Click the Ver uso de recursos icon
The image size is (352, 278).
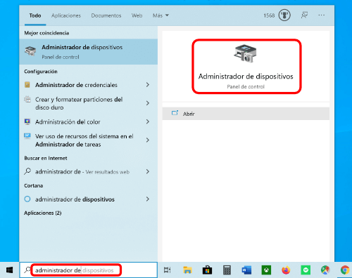[x=27, y=136]
